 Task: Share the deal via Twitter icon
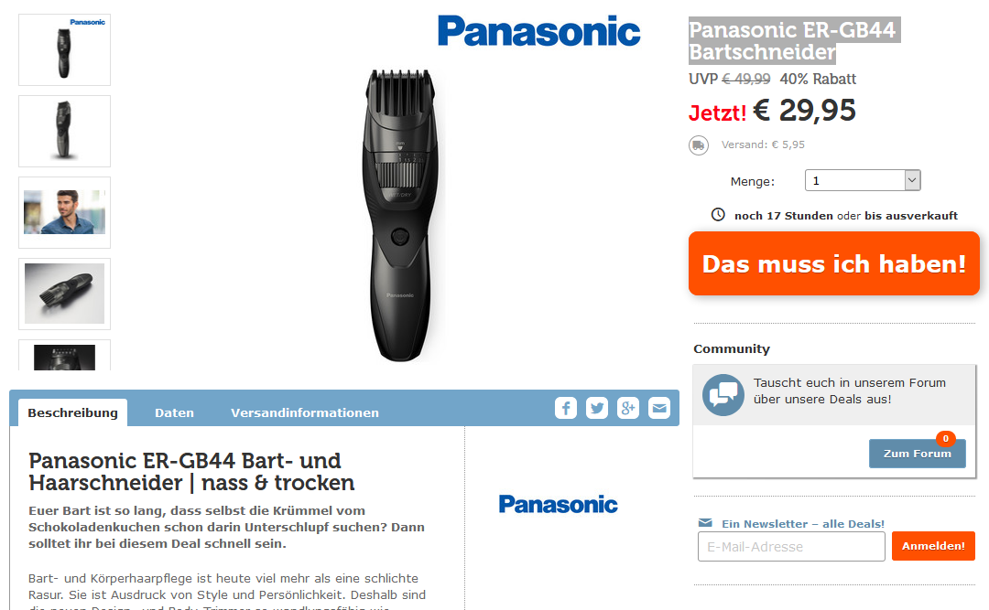coord(597,409)
